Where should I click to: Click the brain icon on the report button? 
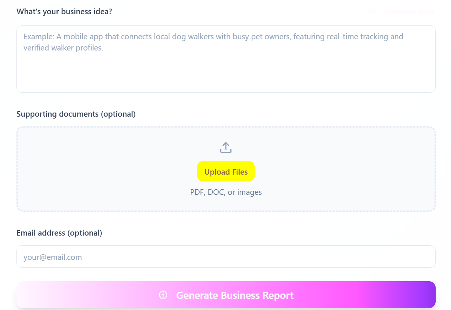click(x=163, y=295)
